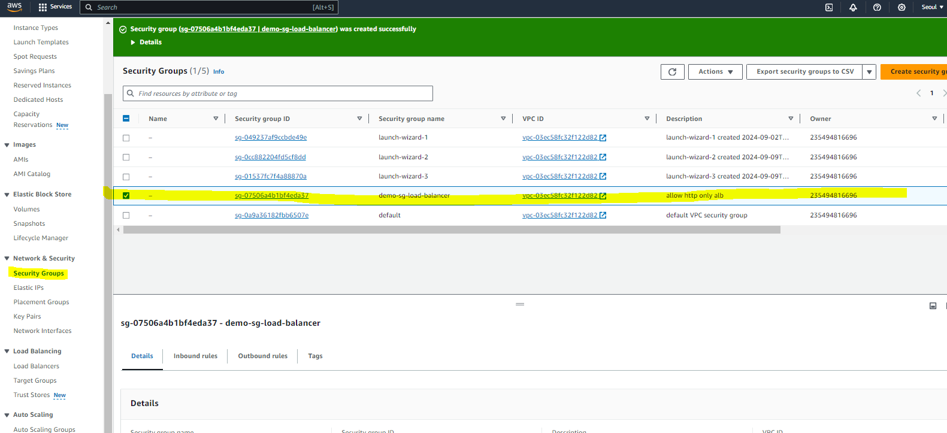Open external link icon for default VPC row
The height and width of the screenshot is (433, 947).
click(603, 216)
